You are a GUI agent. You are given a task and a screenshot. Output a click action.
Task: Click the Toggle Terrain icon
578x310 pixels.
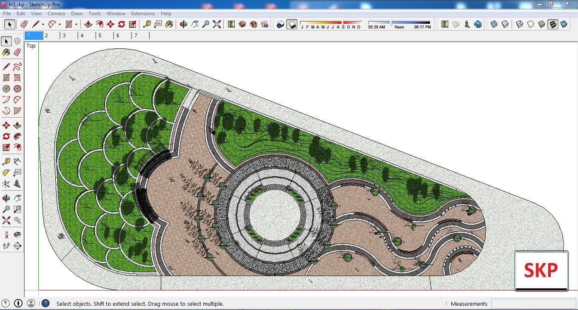456,24
